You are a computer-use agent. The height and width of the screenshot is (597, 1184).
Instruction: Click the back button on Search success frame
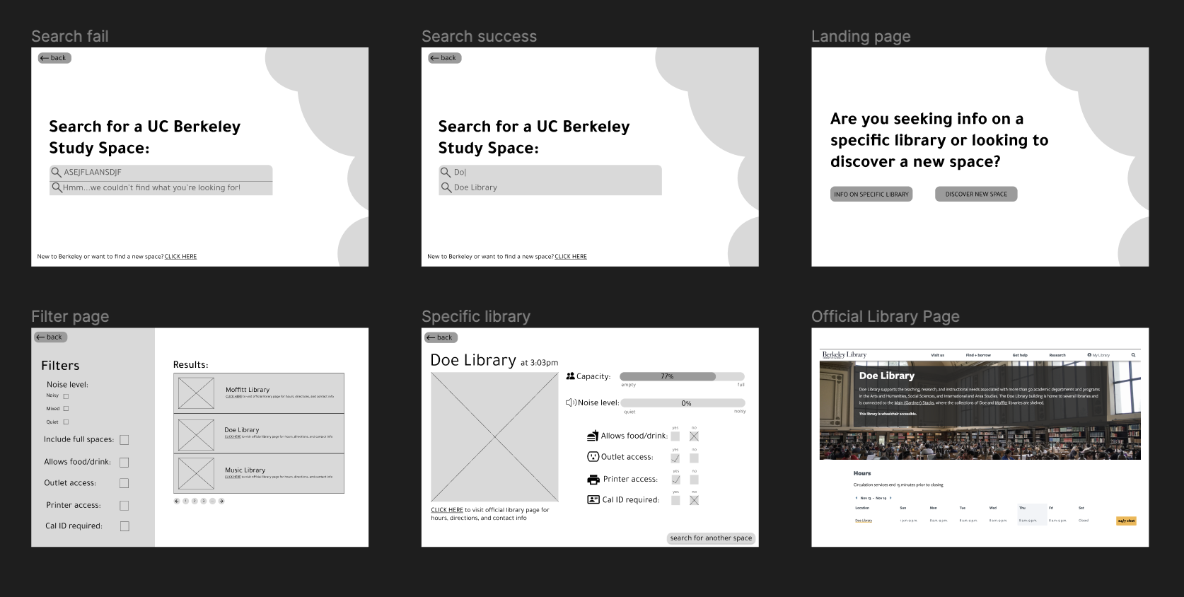pos(445,58)
